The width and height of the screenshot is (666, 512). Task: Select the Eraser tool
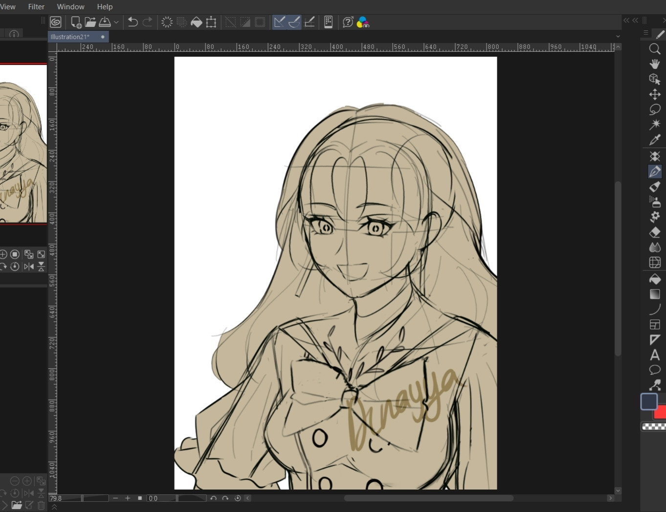pyautogui.click(x=655, y=232)
